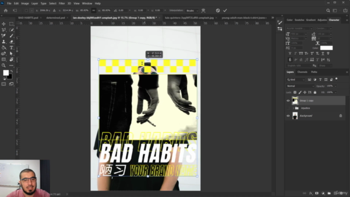Open the layer filter Kind dropdown
The height and width of the screenshot is (197, 350).
tap(296, 79)
